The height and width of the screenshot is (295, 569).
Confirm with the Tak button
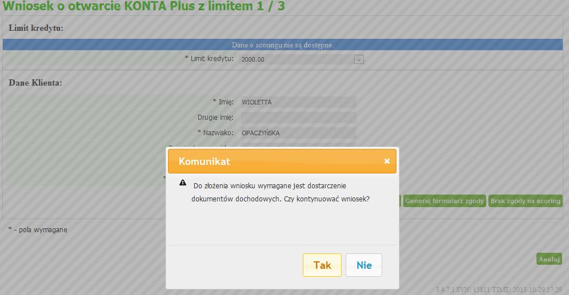322,265
